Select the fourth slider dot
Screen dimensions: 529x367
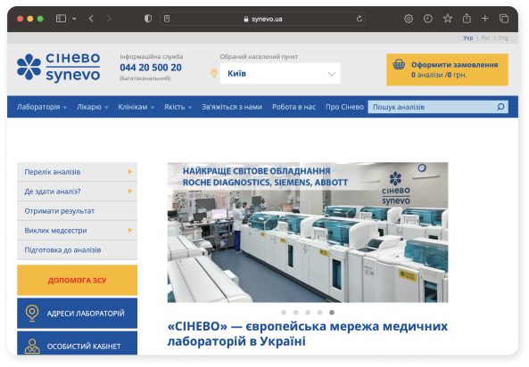point(320,313)
